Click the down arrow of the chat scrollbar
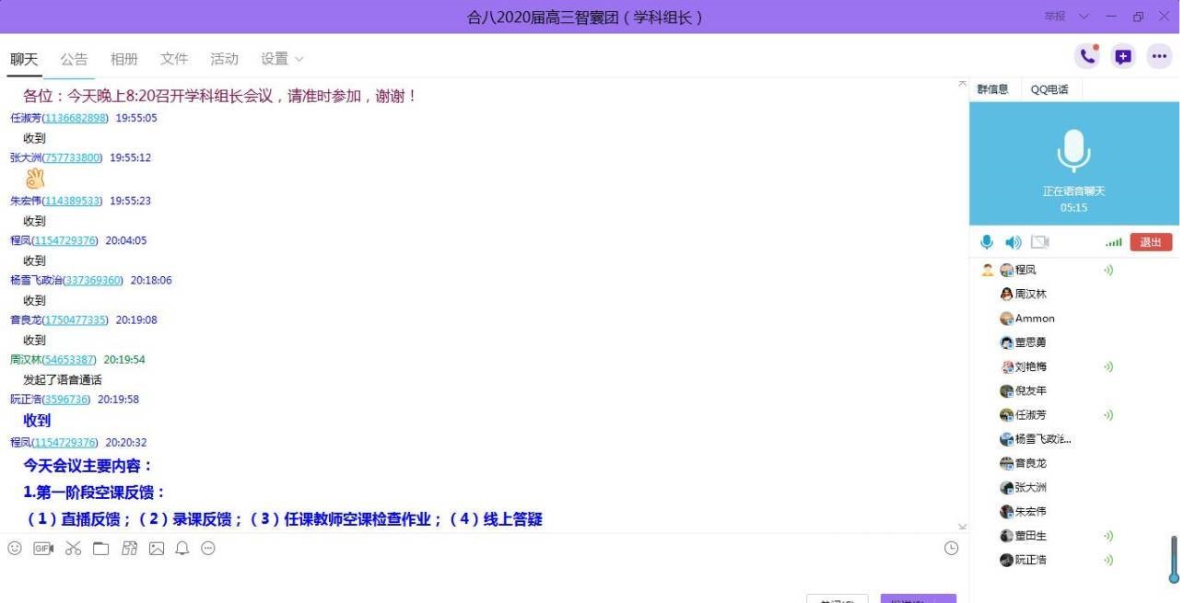Image resolution: width=1184 pixels, height=603 pixels. [x=963, y=528]
